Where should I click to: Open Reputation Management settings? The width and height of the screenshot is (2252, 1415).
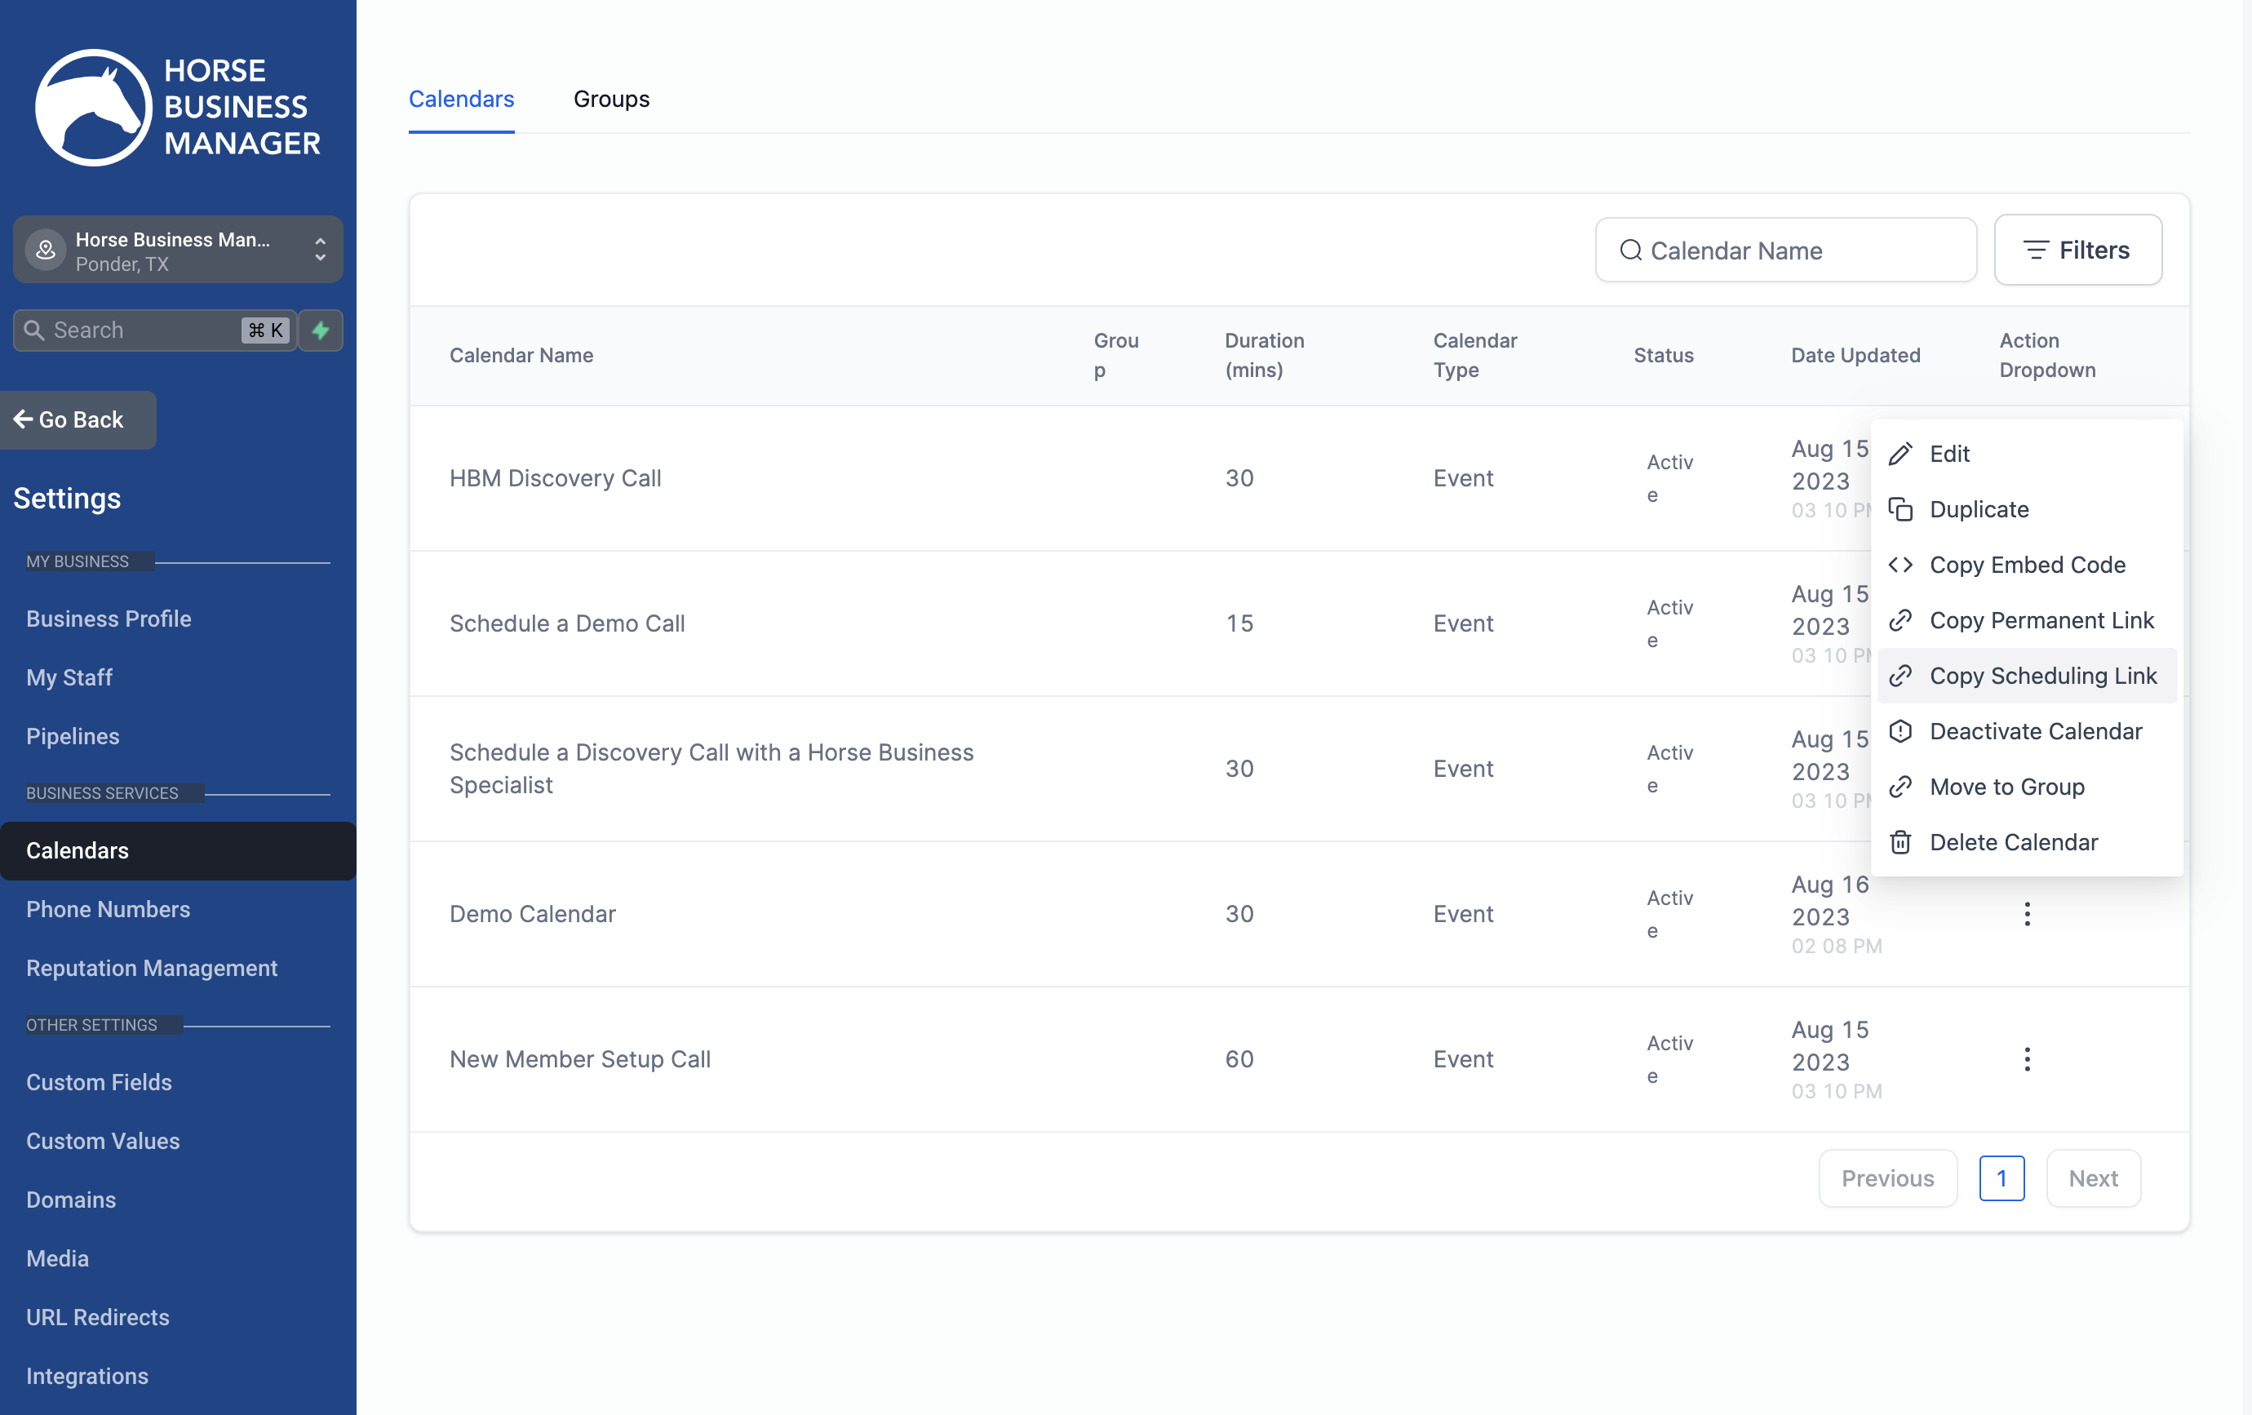pyautogui.click(x=152, y=968)
